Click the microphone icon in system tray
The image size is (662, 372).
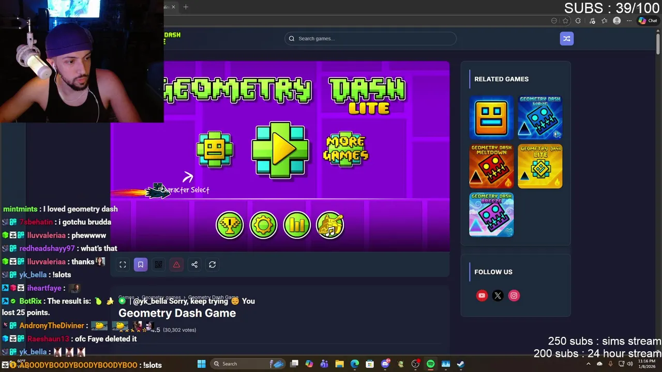click(x=610, y=364)
